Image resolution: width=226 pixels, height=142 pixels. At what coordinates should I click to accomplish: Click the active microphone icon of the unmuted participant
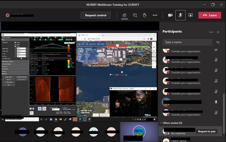pos(216,102)
